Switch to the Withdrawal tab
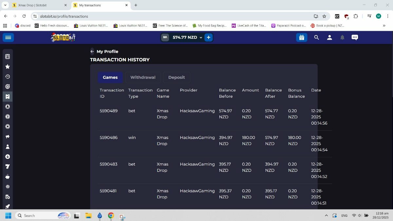The height and width of the screenshot is (221, 393). pyautogui.click(x=143, y=77)
